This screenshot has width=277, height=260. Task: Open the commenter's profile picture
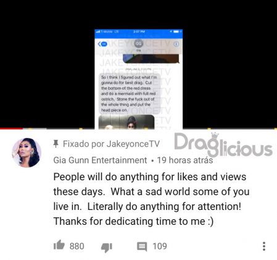pos(27,152)
